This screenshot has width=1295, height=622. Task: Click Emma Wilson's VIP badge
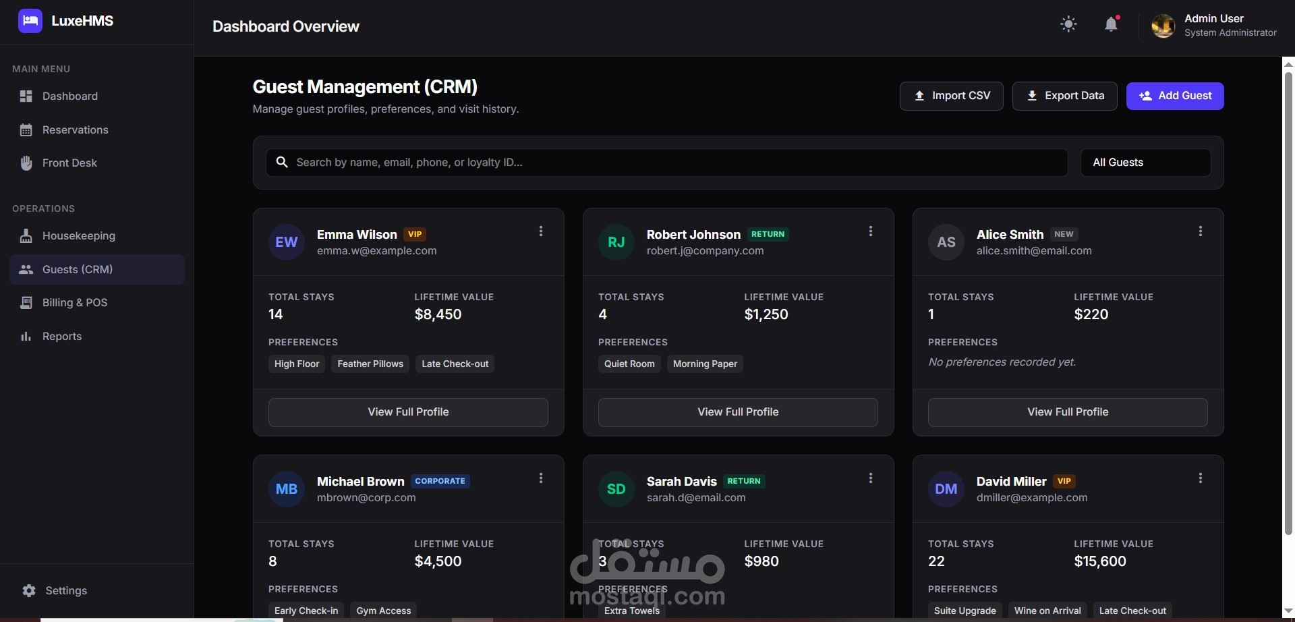[x=415, y=234]
